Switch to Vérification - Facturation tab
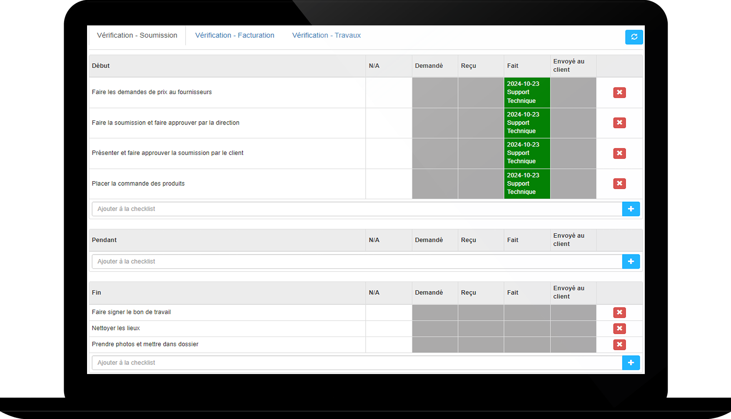 pos(235,35)
